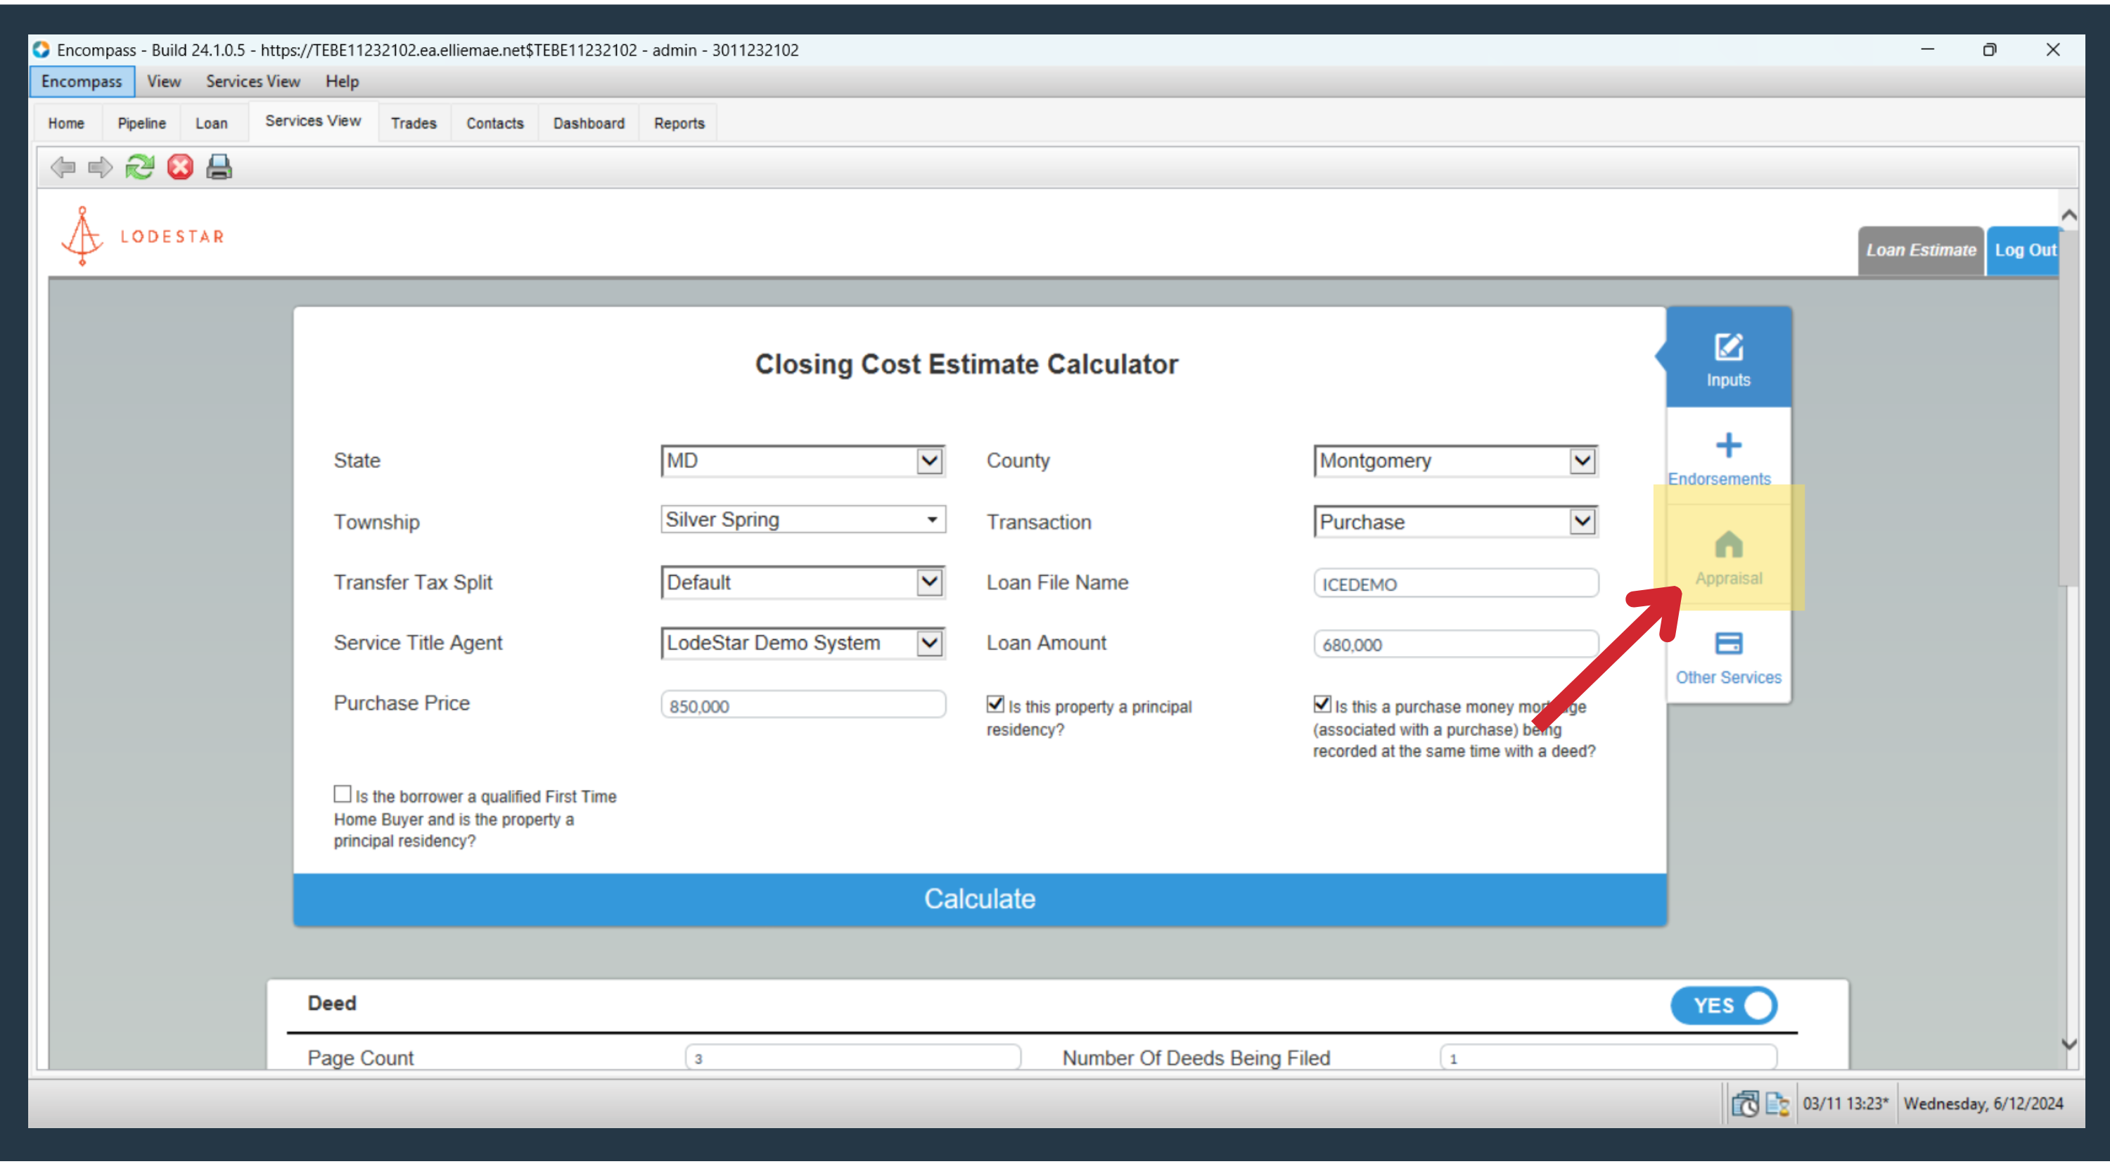Click the Log Out button
The width and height of the screenshot is (2110, 1164).
click(2025, 250)
